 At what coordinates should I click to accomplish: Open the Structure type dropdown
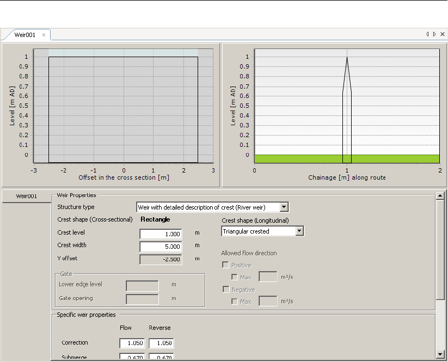click(283, 207)
